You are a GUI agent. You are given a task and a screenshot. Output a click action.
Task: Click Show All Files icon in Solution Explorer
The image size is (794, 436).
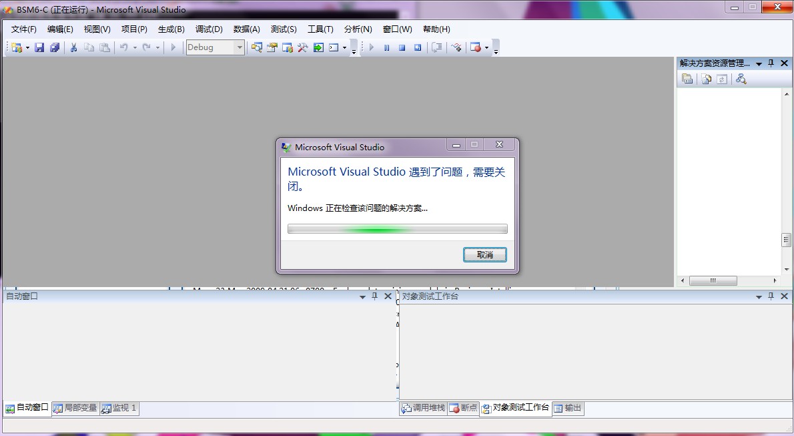point(707,79)
